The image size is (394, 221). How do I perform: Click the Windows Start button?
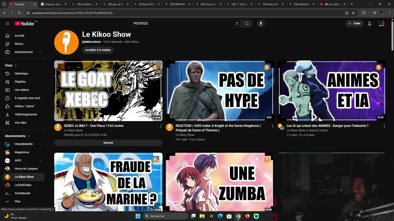[138, 216]
